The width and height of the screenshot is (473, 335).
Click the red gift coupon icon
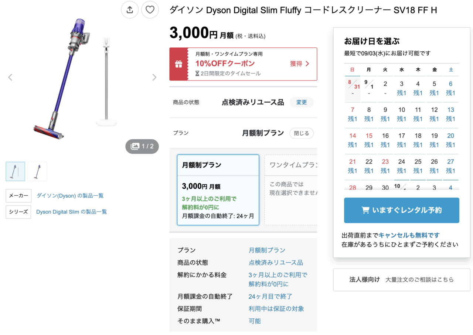(x=178, y=64)
